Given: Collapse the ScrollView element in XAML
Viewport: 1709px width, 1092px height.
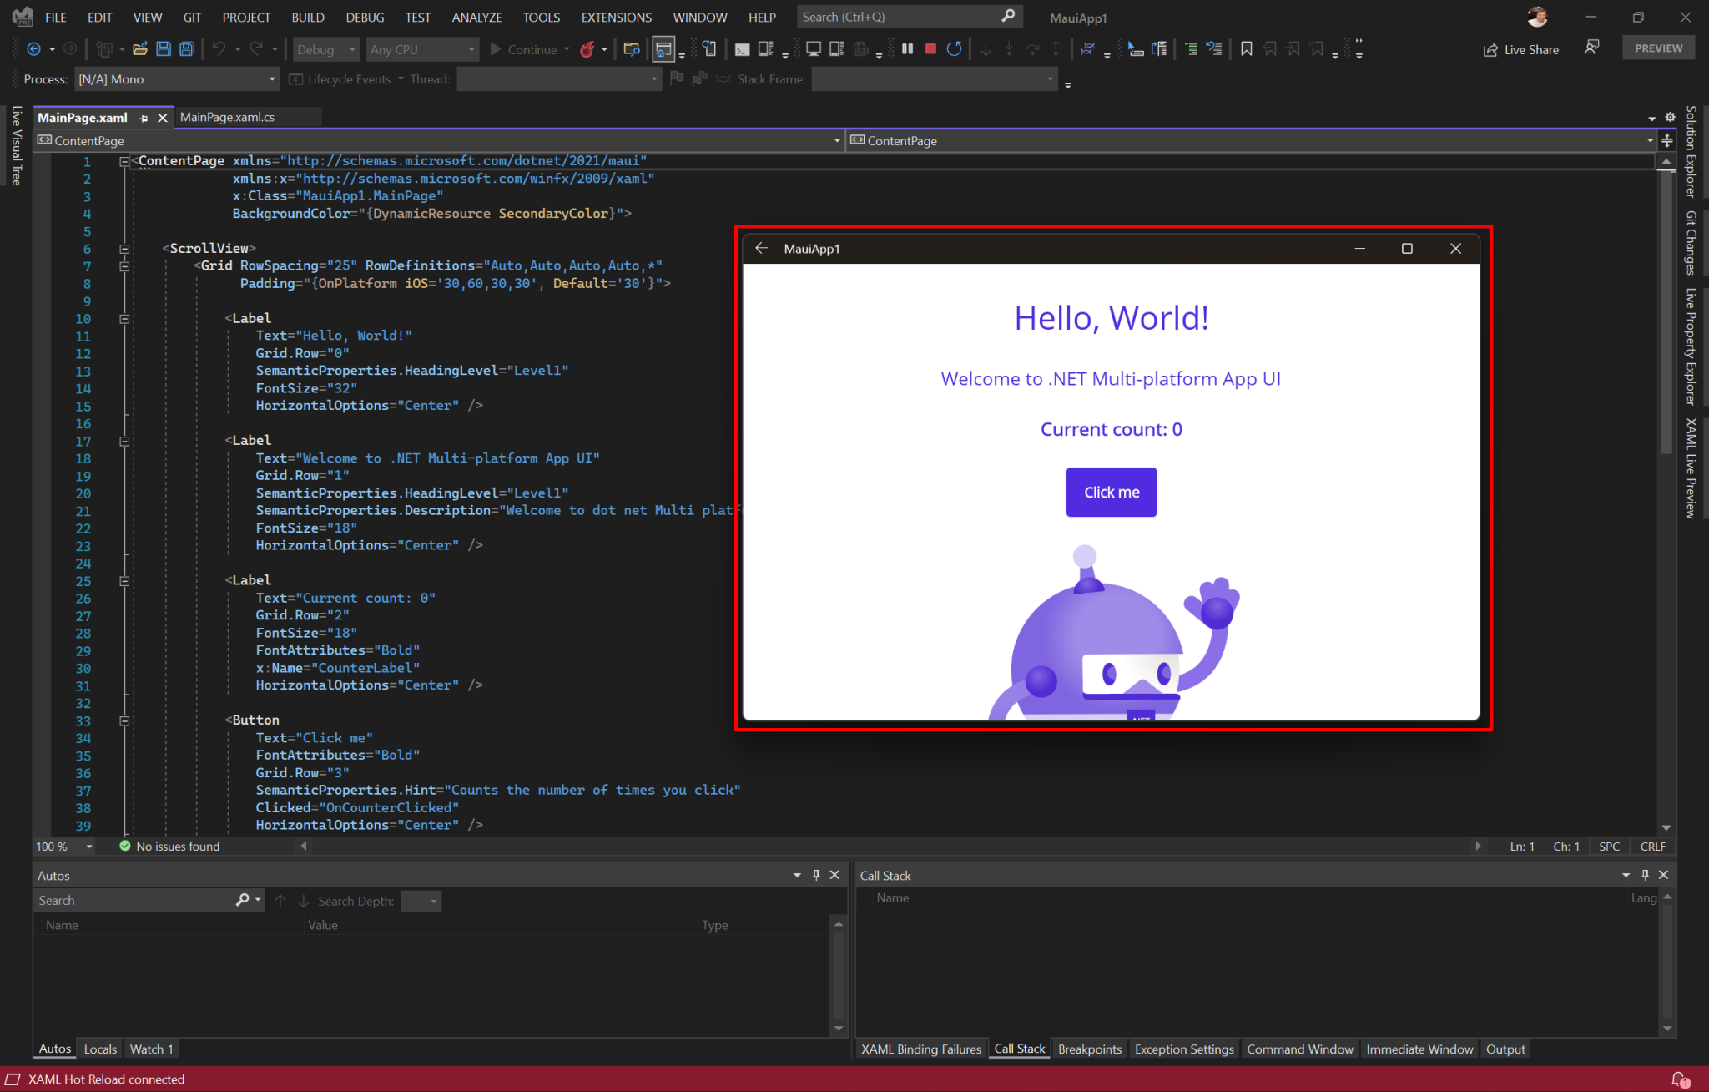Looking at the screenshot, I should click(x=124, y=248).
